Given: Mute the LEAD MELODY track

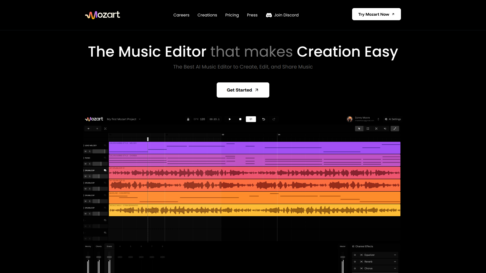Looking at the screenshot, I should click(x=86, y=151).
